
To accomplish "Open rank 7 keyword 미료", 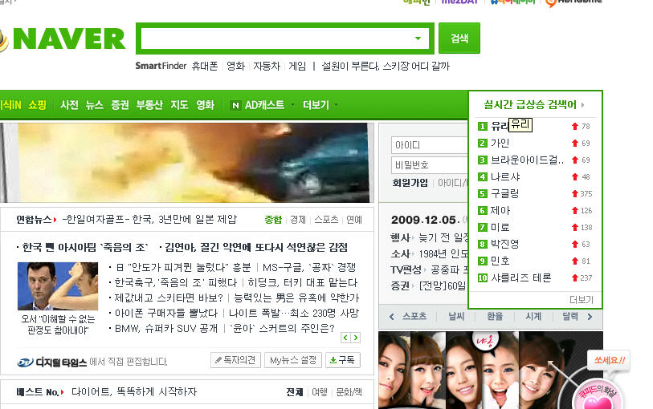I will 500,228.
